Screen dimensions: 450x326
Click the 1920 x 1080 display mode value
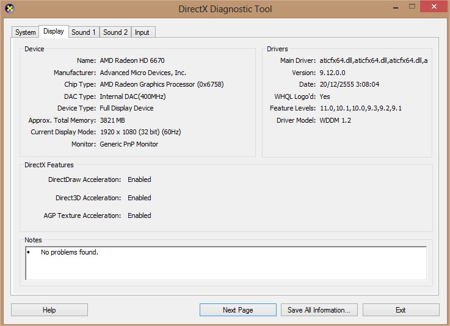(140, 132)
